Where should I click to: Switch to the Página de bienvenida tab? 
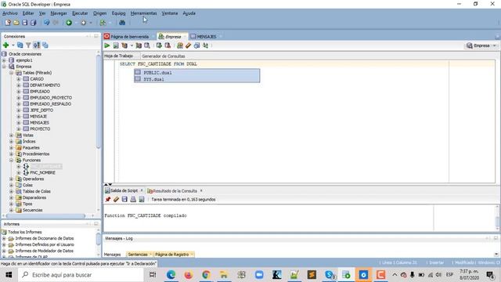click(x=129, y=37)
